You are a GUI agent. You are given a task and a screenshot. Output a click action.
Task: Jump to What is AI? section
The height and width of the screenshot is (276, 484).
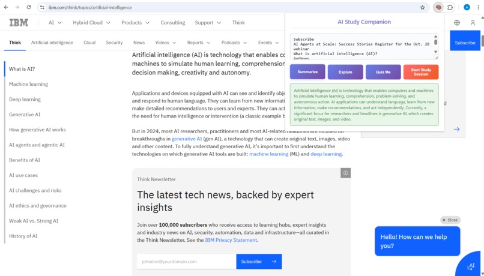[x=22, y=69]
